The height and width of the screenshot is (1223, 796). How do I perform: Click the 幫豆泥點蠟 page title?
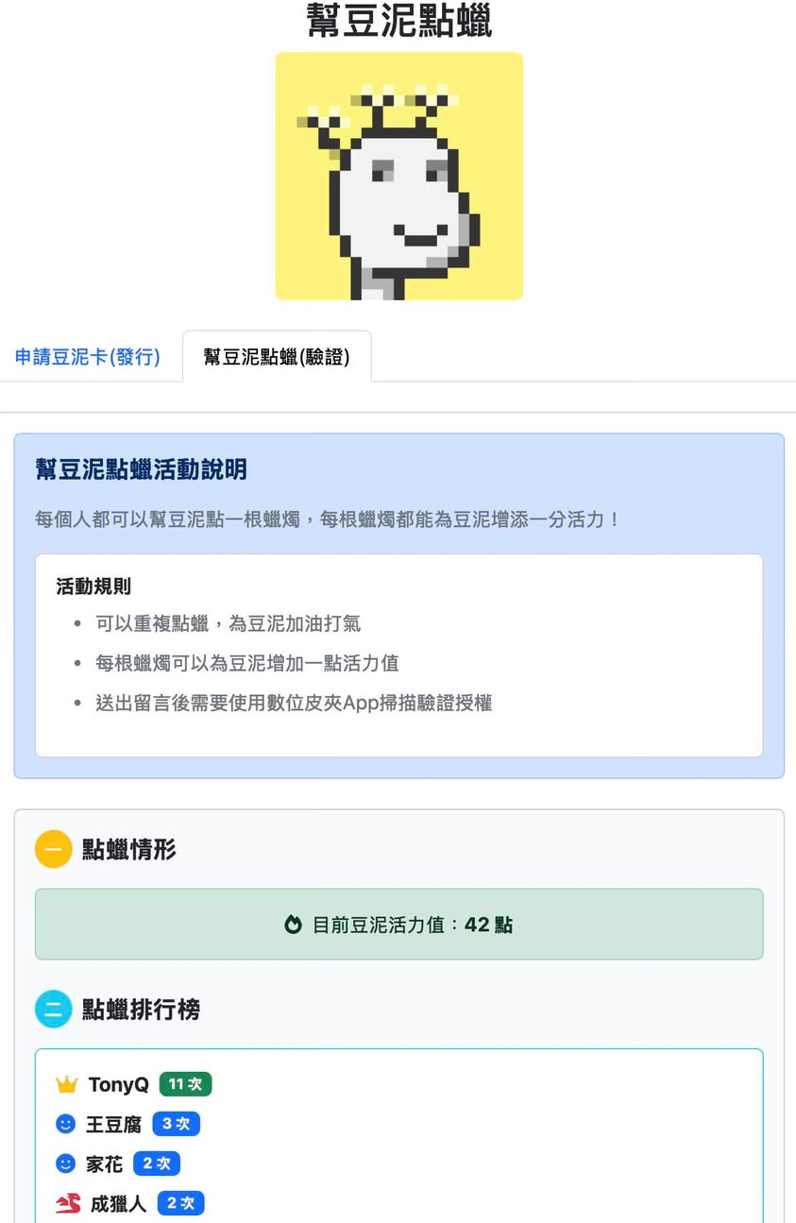click(398, 21)
